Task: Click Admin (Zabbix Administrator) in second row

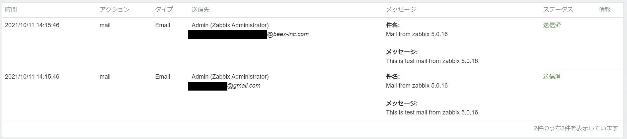Action: coord(230,77)
